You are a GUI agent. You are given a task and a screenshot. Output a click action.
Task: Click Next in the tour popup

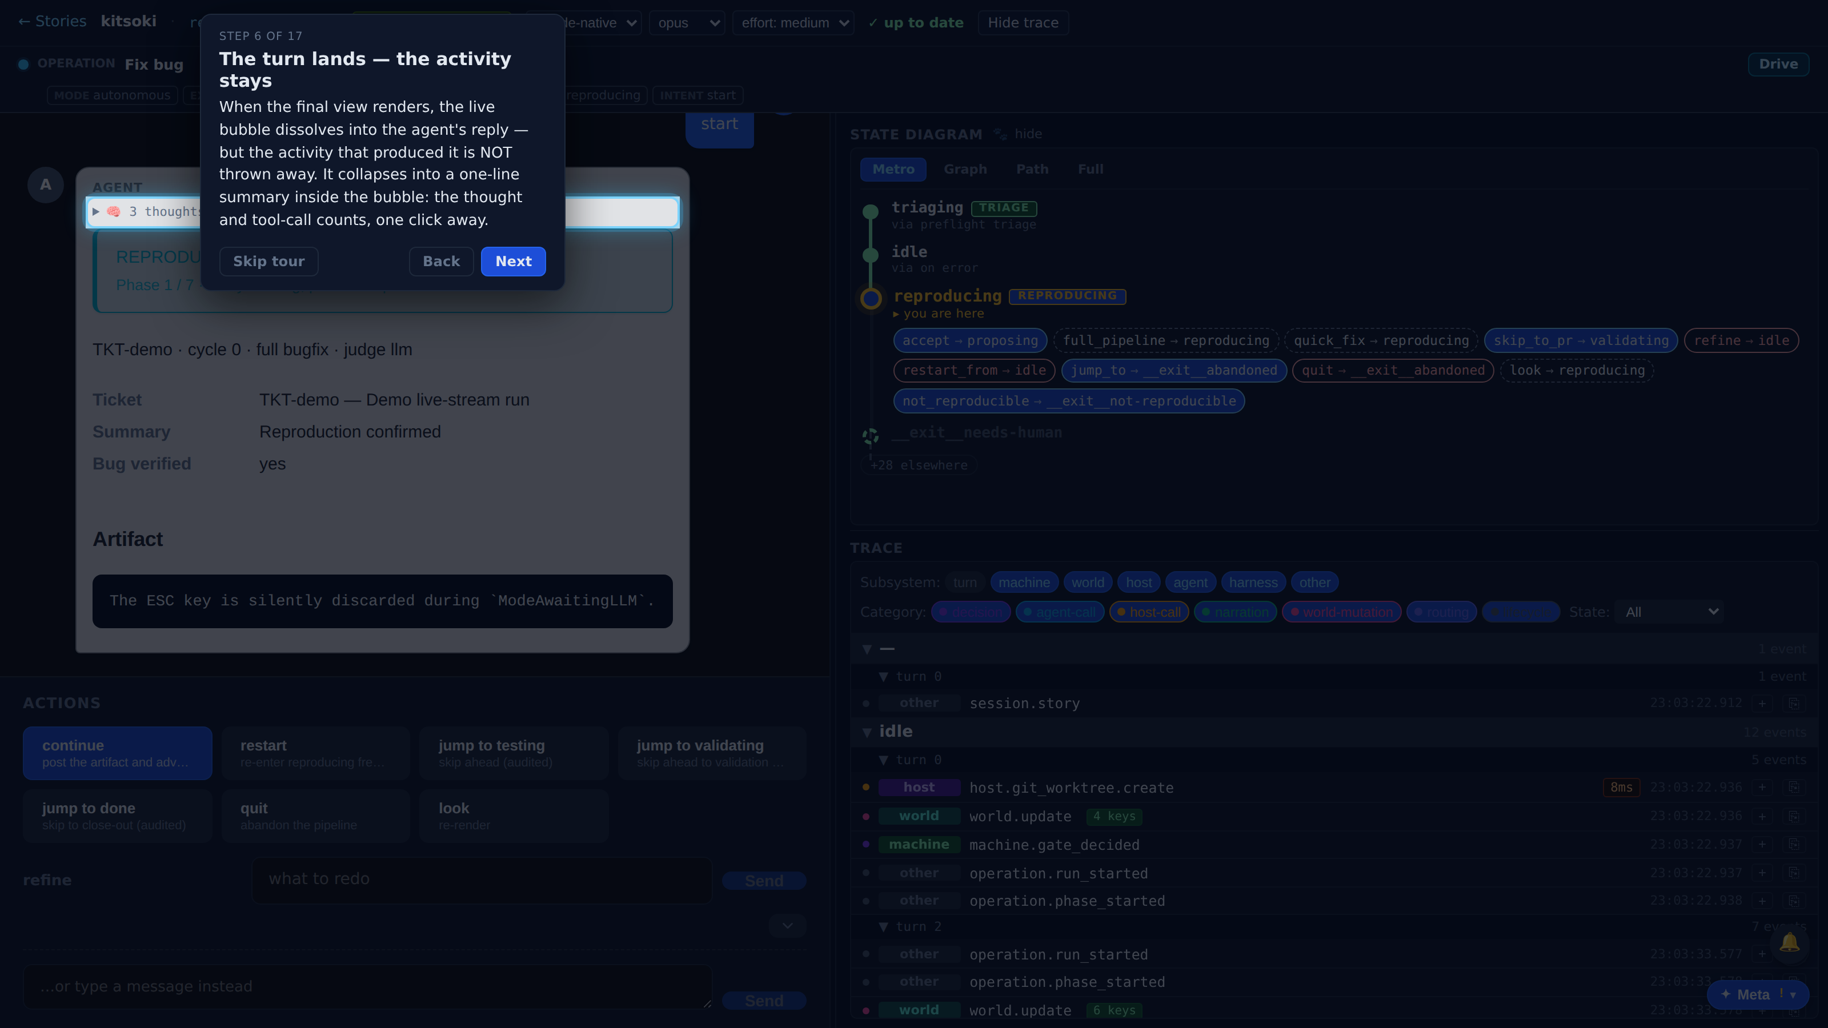click(513, 261)
